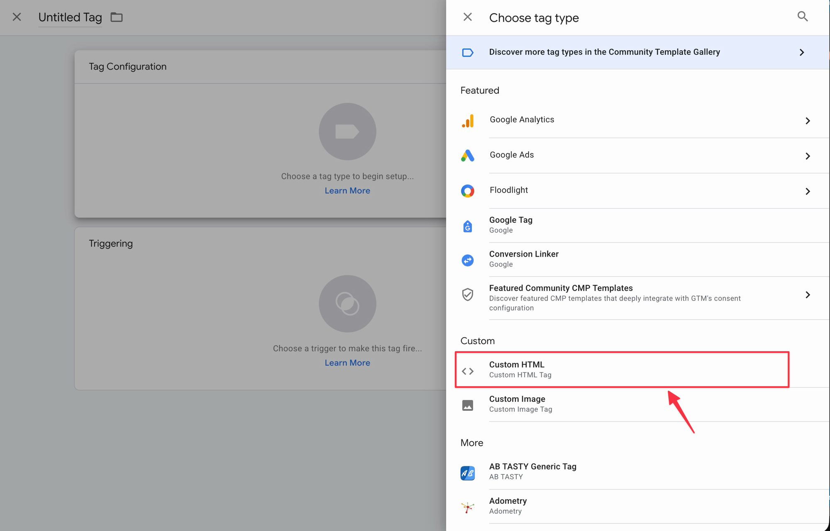Click the Custom HTML code brackets icon
The image size is (830, 531).
pyautogui.click(x=468, y=371)
